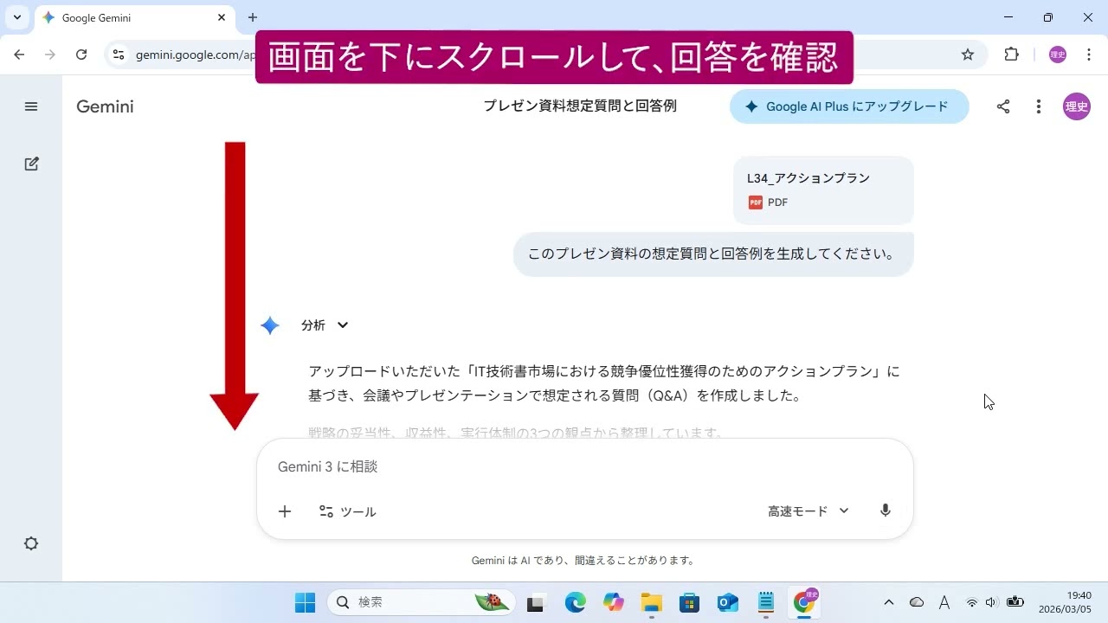
Task: Click the conversation title プレゼン資料想定質問と回答例
Action: click(580, 106)
